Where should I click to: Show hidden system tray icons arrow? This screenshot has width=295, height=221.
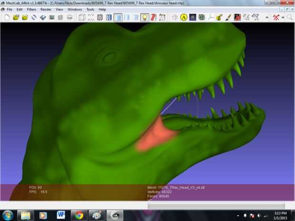[x=238, y=216]
